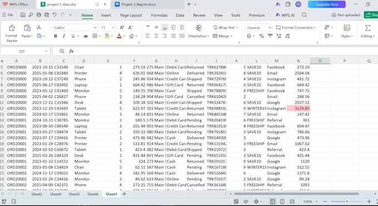The height and width of the screenshot is (206, 378).
Task: Apply percent style to cells
Action: pos(262,36)
